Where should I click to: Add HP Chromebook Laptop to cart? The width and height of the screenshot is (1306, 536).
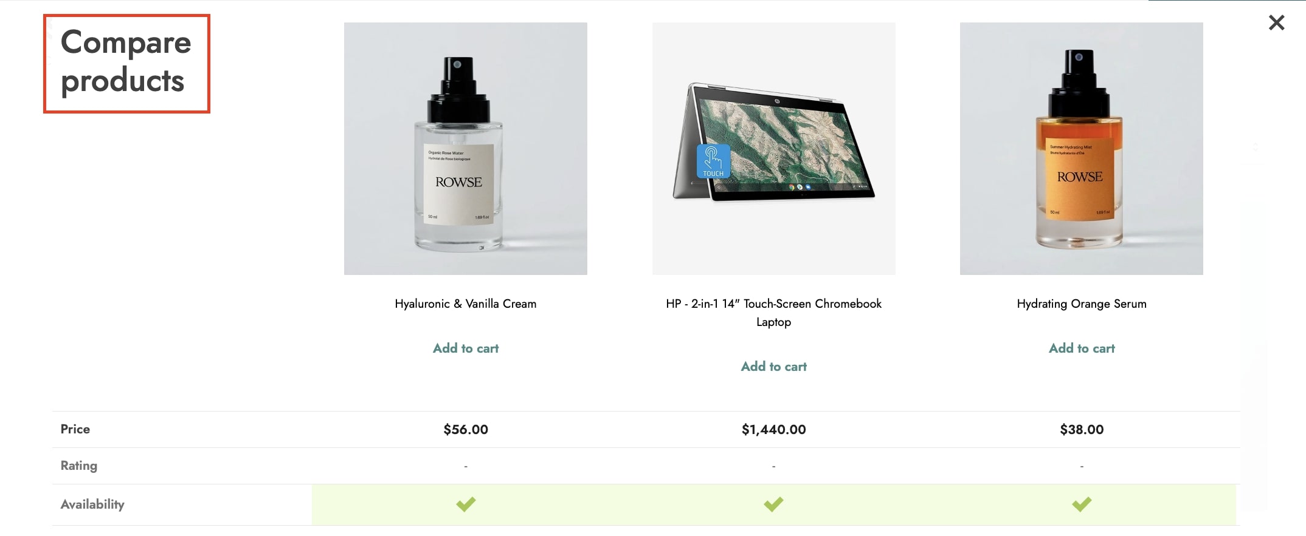click(773, 367)
